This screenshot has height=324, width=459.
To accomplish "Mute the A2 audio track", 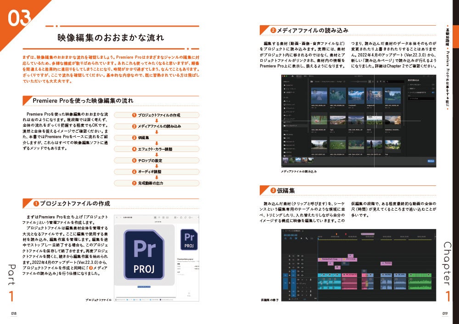I will tap(302, 291).
